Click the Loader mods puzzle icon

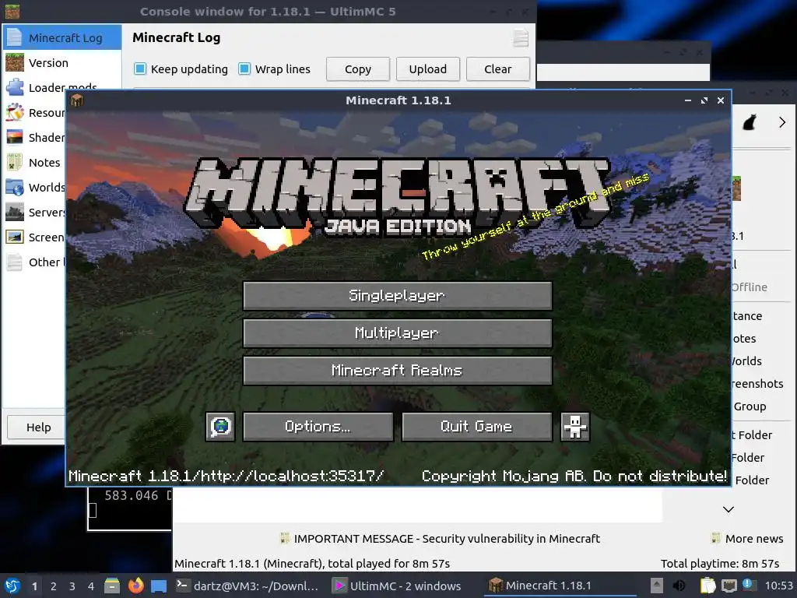(x=15, y=87)
